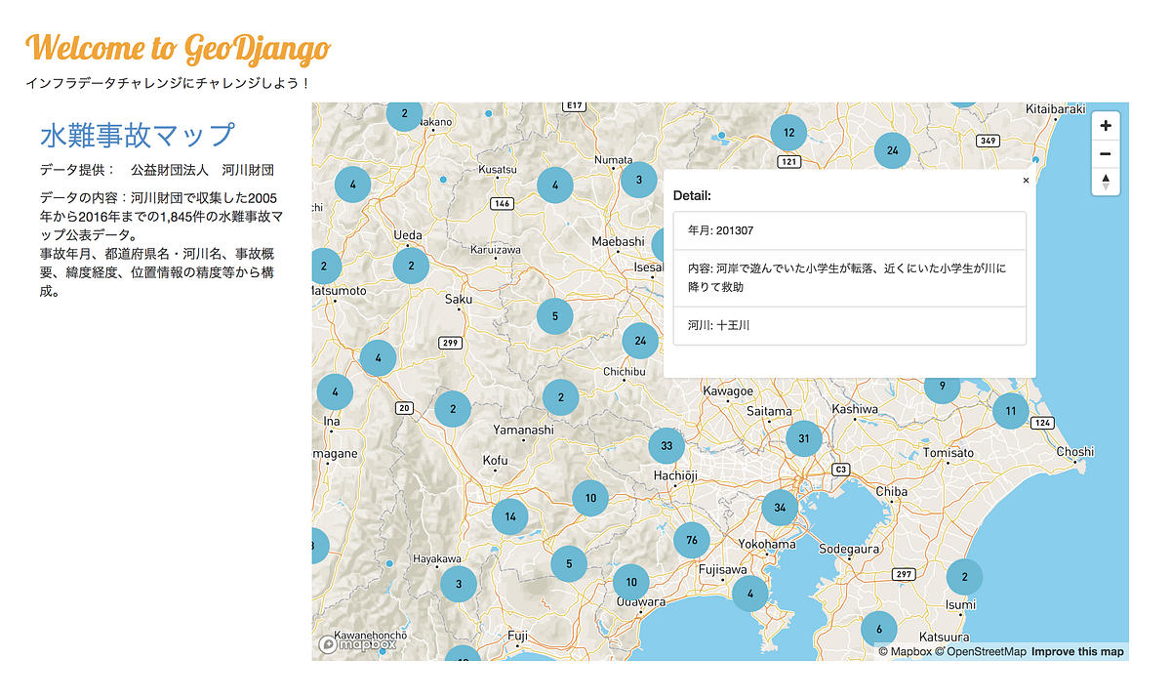The width and height of the screenshot is (1171, 699).
Task: Click cluster marker 2 above Yamanashi
Action: (x=560, y=397)
